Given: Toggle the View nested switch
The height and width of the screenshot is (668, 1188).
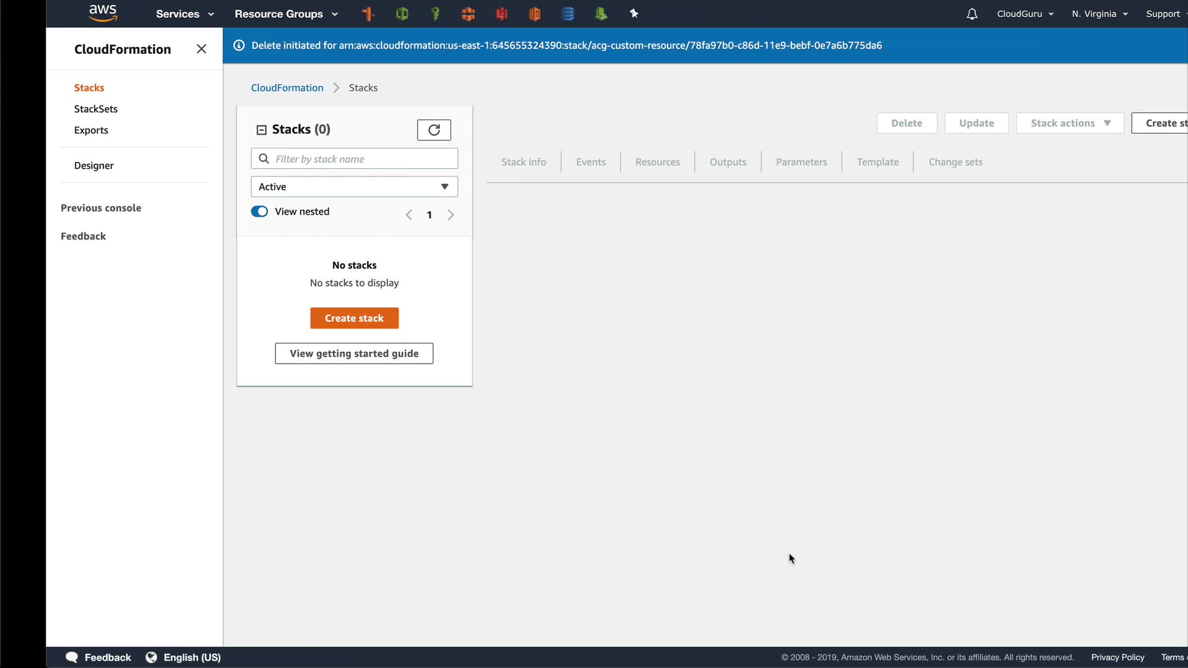Looking at the screenshot, I should coord(259,212).
